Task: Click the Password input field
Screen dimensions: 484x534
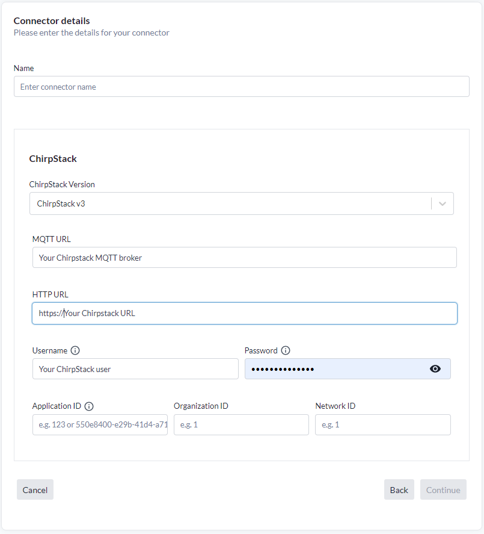Action: coord(348,369)
